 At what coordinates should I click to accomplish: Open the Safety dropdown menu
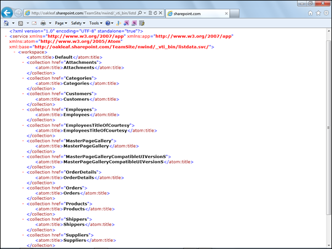(x=78, y=23)
